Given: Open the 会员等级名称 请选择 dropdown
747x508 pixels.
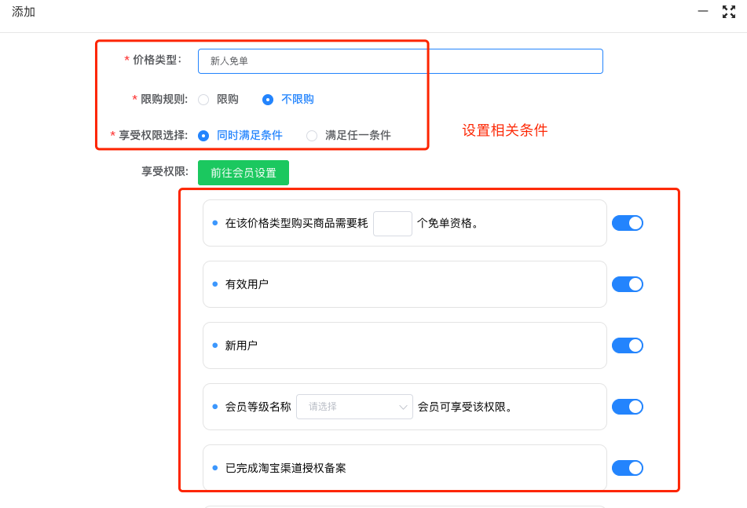Looking at the screenshot, I should coord(354,407).
